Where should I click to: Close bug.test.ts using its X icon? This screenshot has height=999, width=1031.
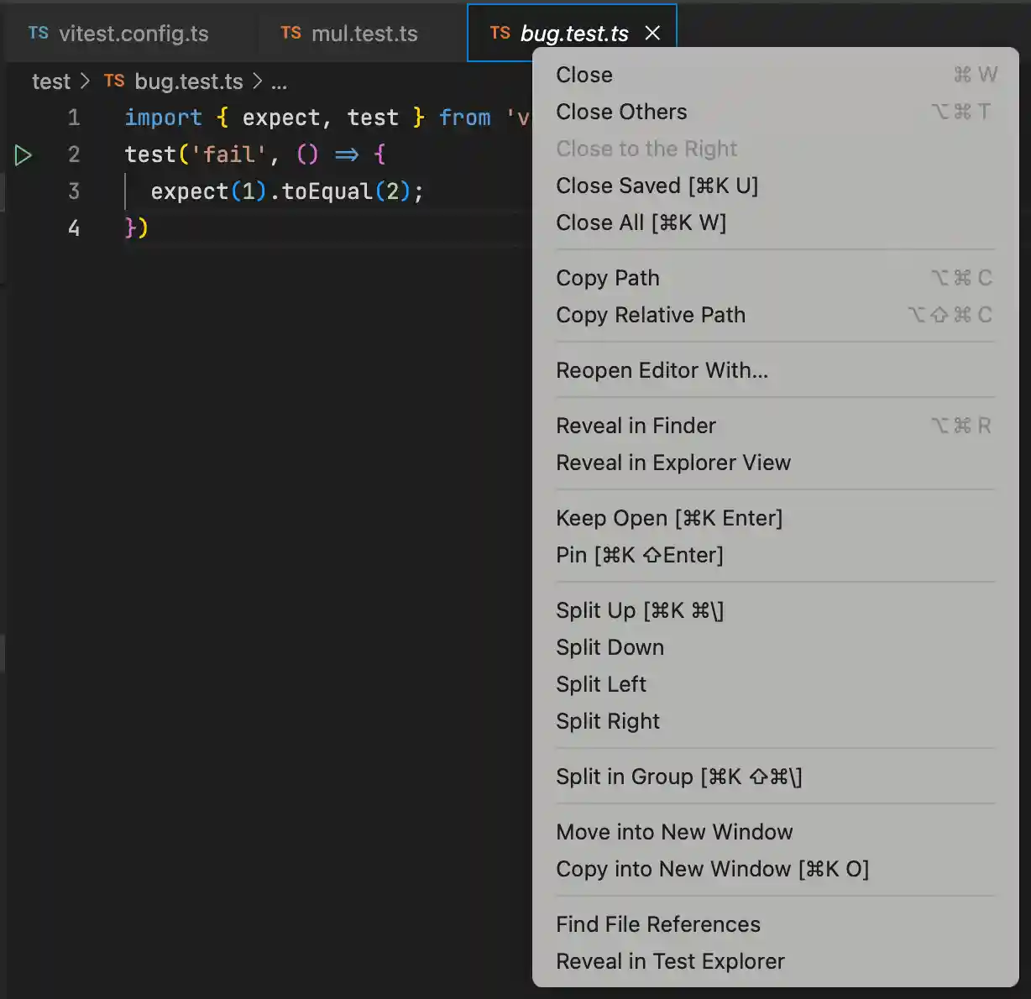coord(652,34)
